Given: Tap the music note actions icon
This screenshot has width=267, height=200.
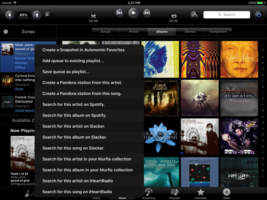Looking at the screenshot, I should [x=28, y=193].
